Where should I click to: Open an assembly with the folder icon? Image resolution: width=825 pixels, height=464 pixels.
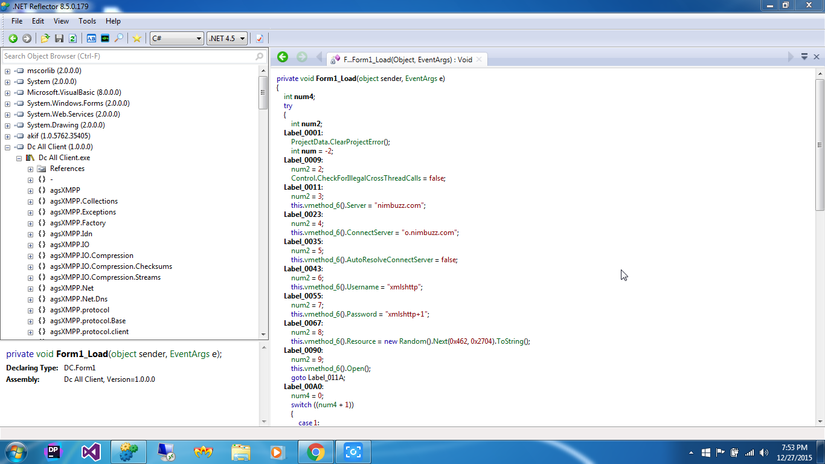[x=45, y=38]
